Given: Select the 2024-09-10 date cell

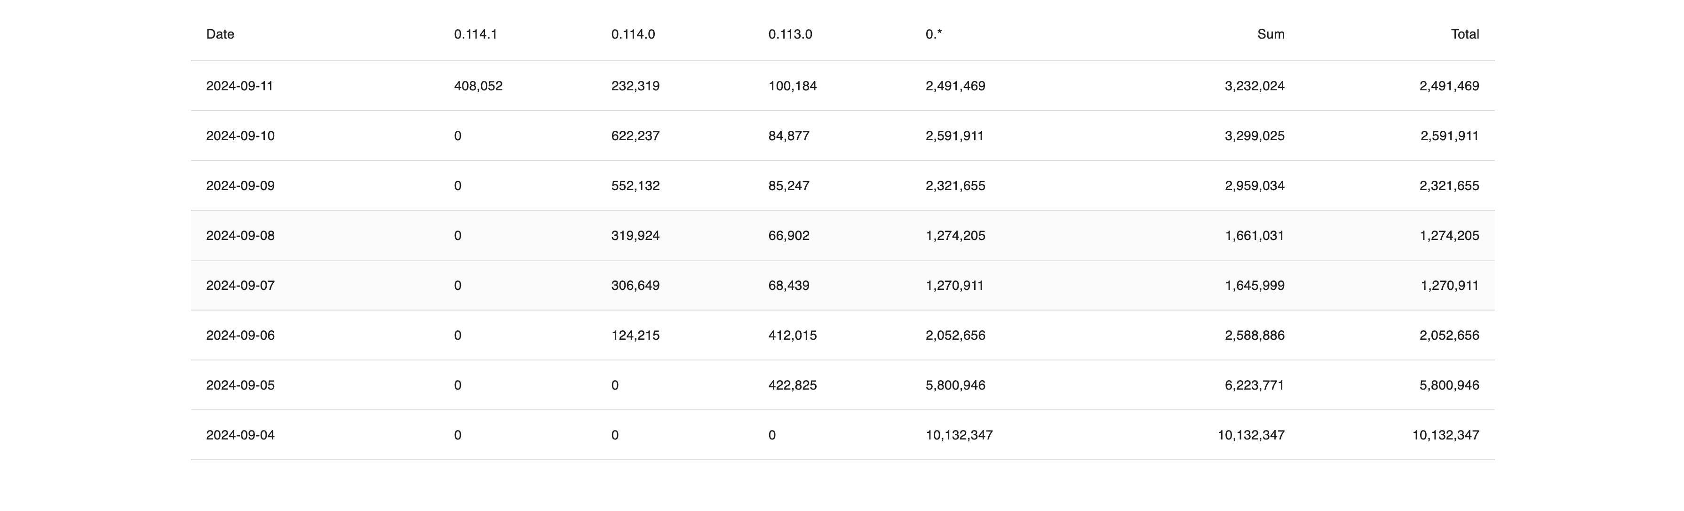Looking at the screenshot, I should pos(240,136).
